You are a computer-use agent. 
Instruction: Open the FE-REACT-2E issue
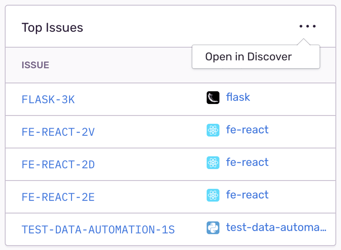(x=58, y=197)
